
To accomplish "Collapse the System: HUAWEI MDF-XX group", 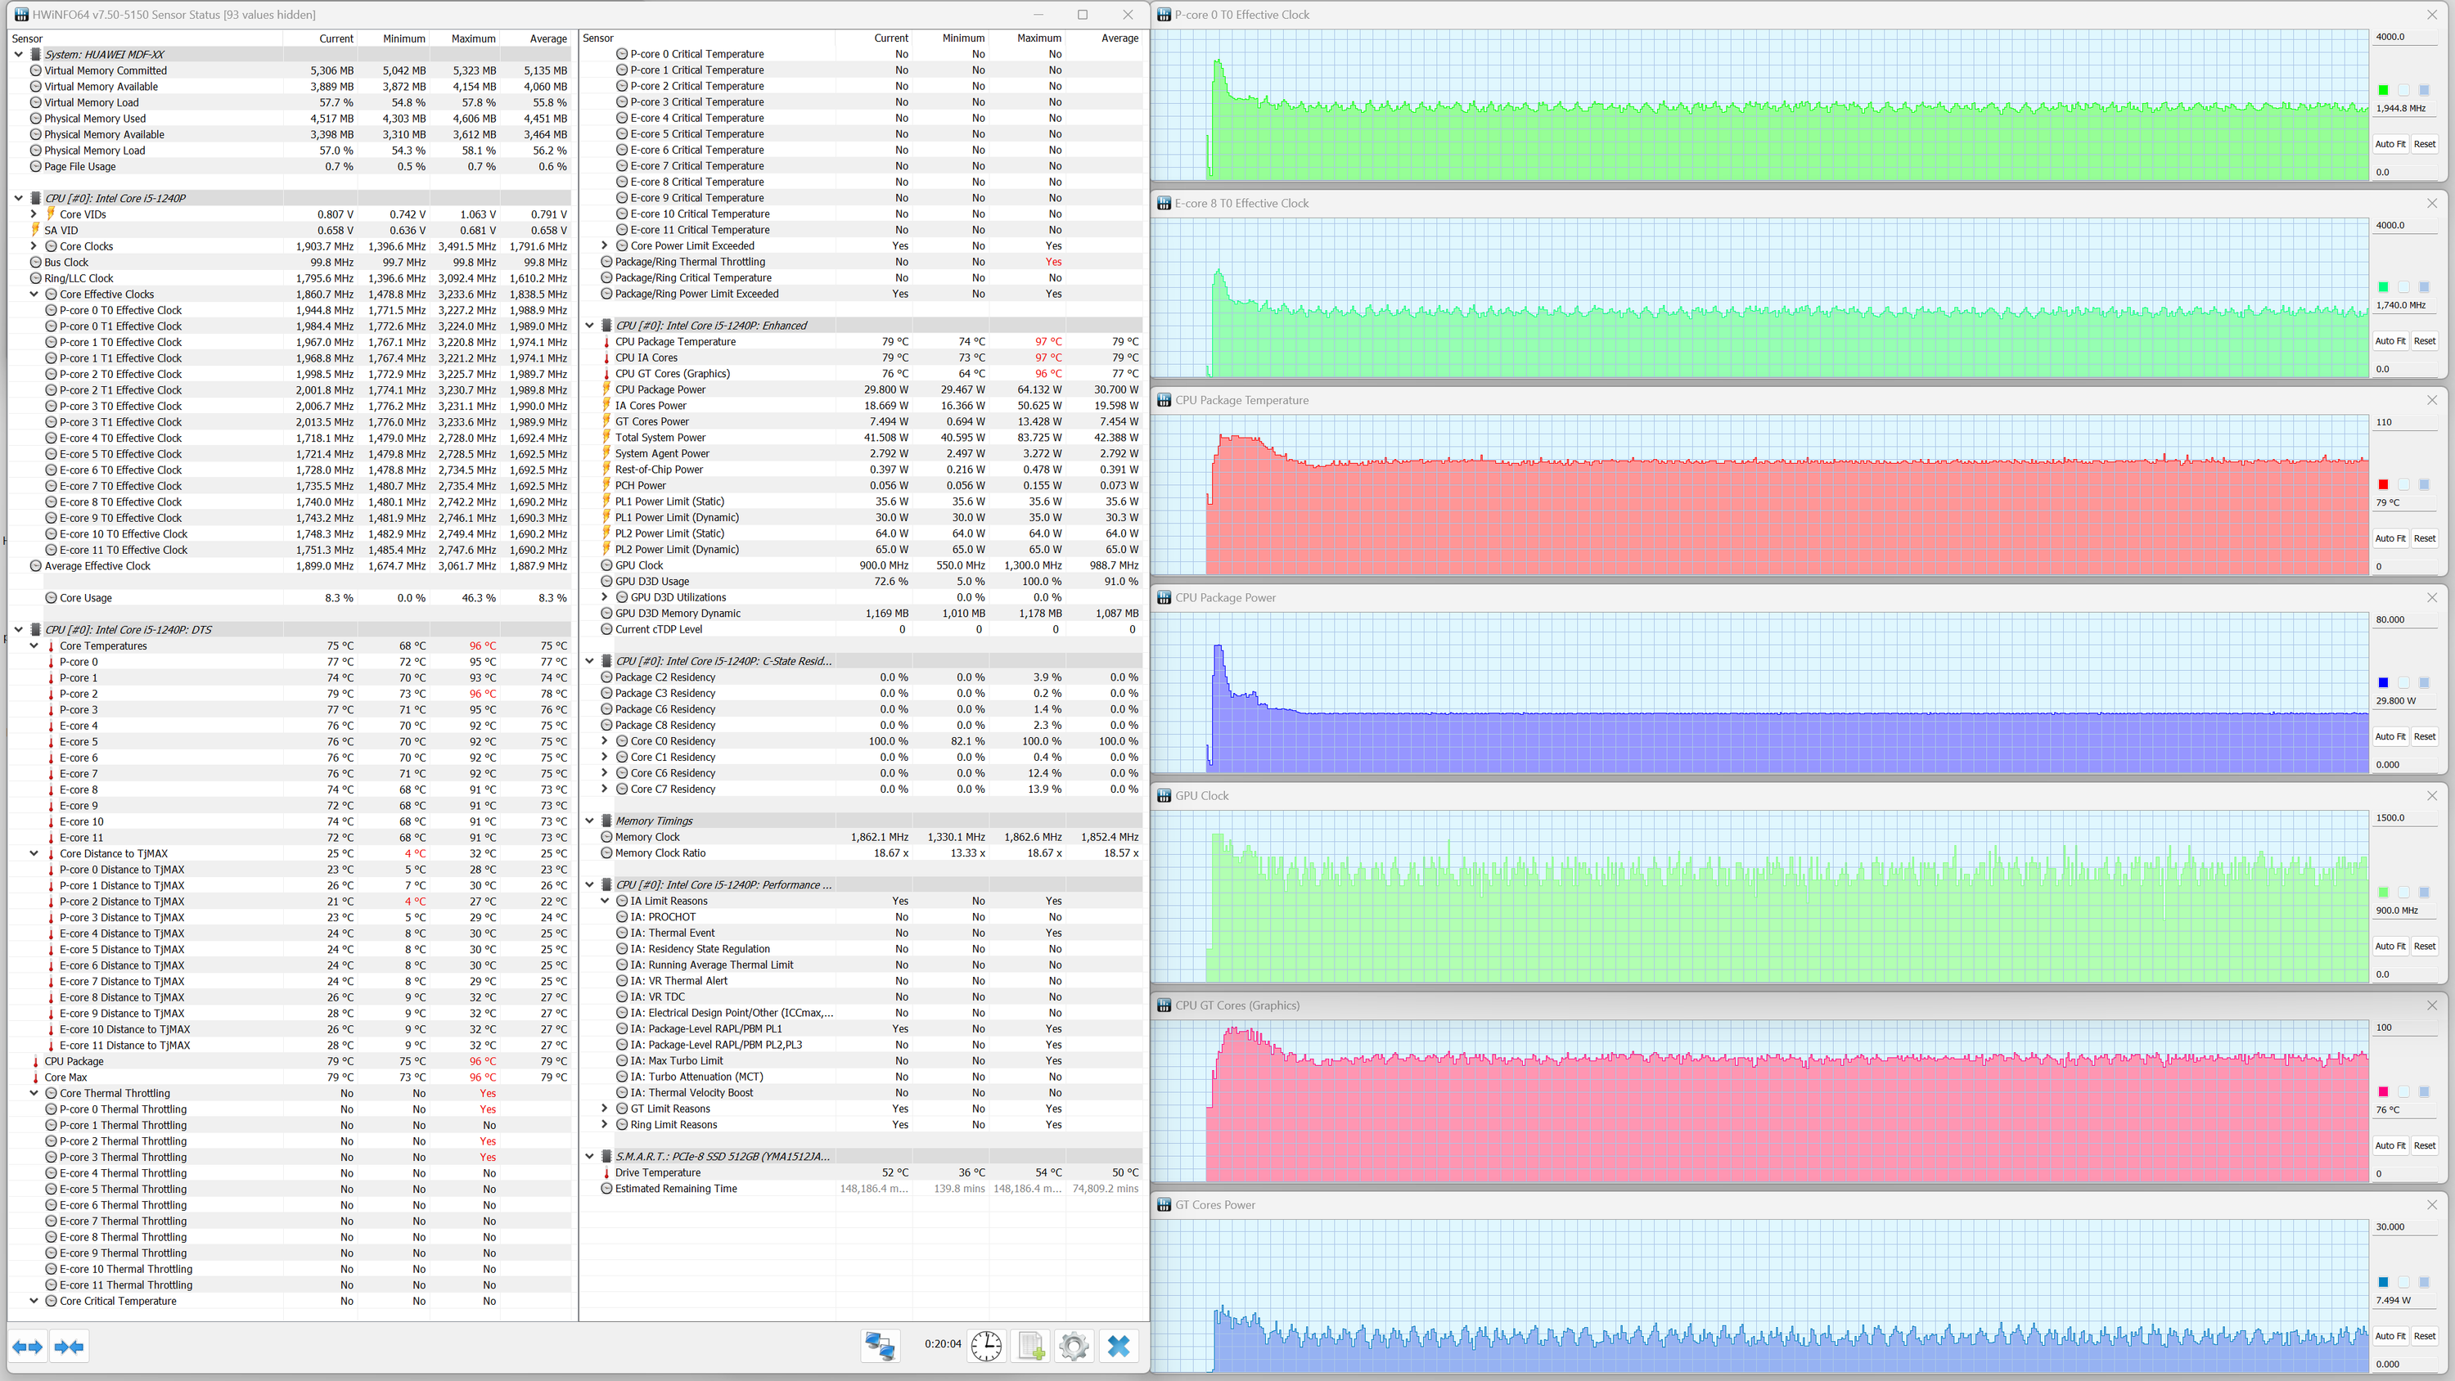I will tap(18, 54).
